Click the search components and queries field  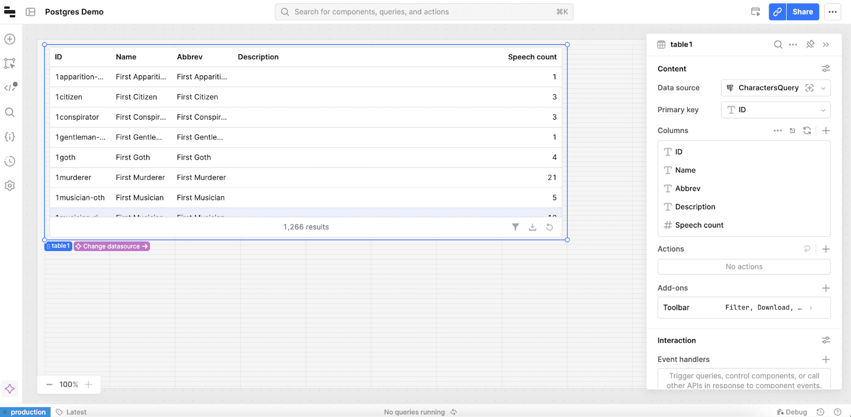tap(424, 12)
